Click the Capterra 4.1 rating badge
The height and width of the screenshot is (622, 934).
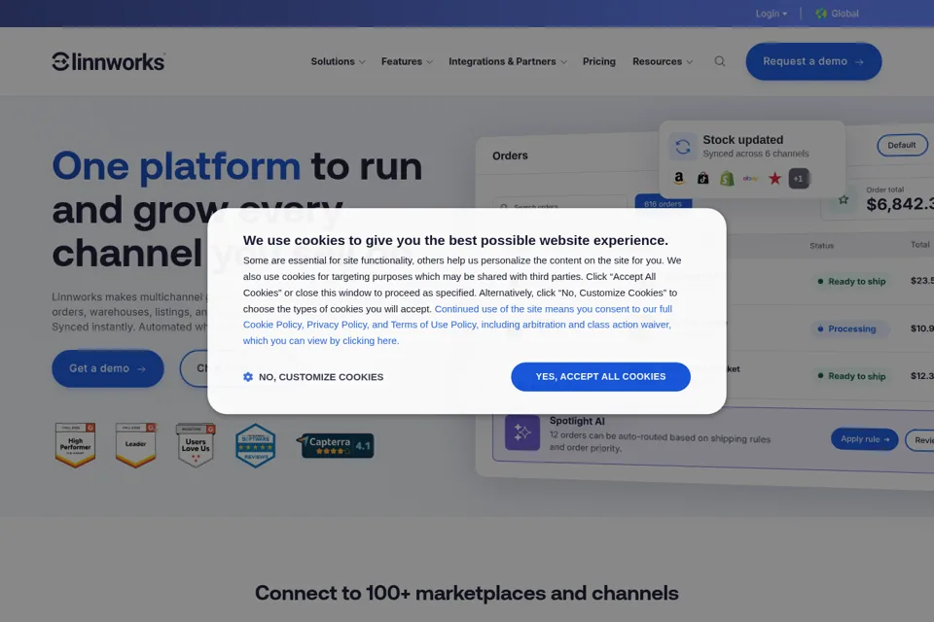pos(336,445)
